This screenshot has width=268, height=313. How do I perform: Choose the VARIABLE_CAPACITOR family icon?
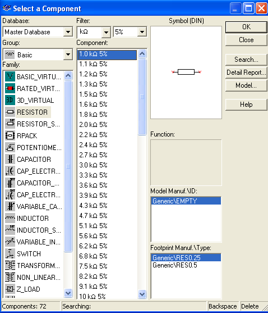tap(10, 206)
